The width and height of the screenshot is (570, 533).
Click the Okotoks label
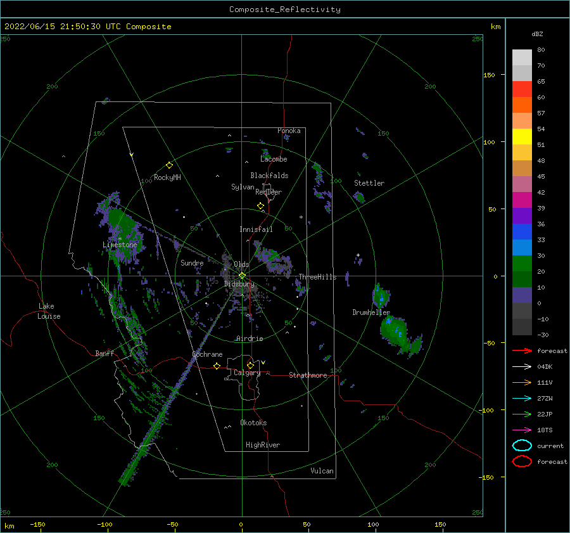pos(253,423)
